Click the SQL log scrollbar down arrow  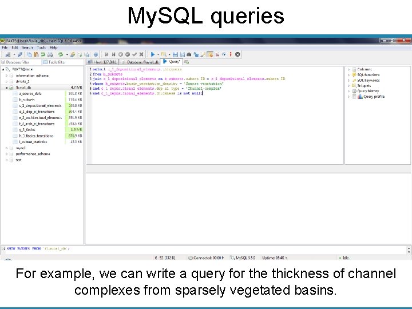pyautogui.click(x=409, y=252)
